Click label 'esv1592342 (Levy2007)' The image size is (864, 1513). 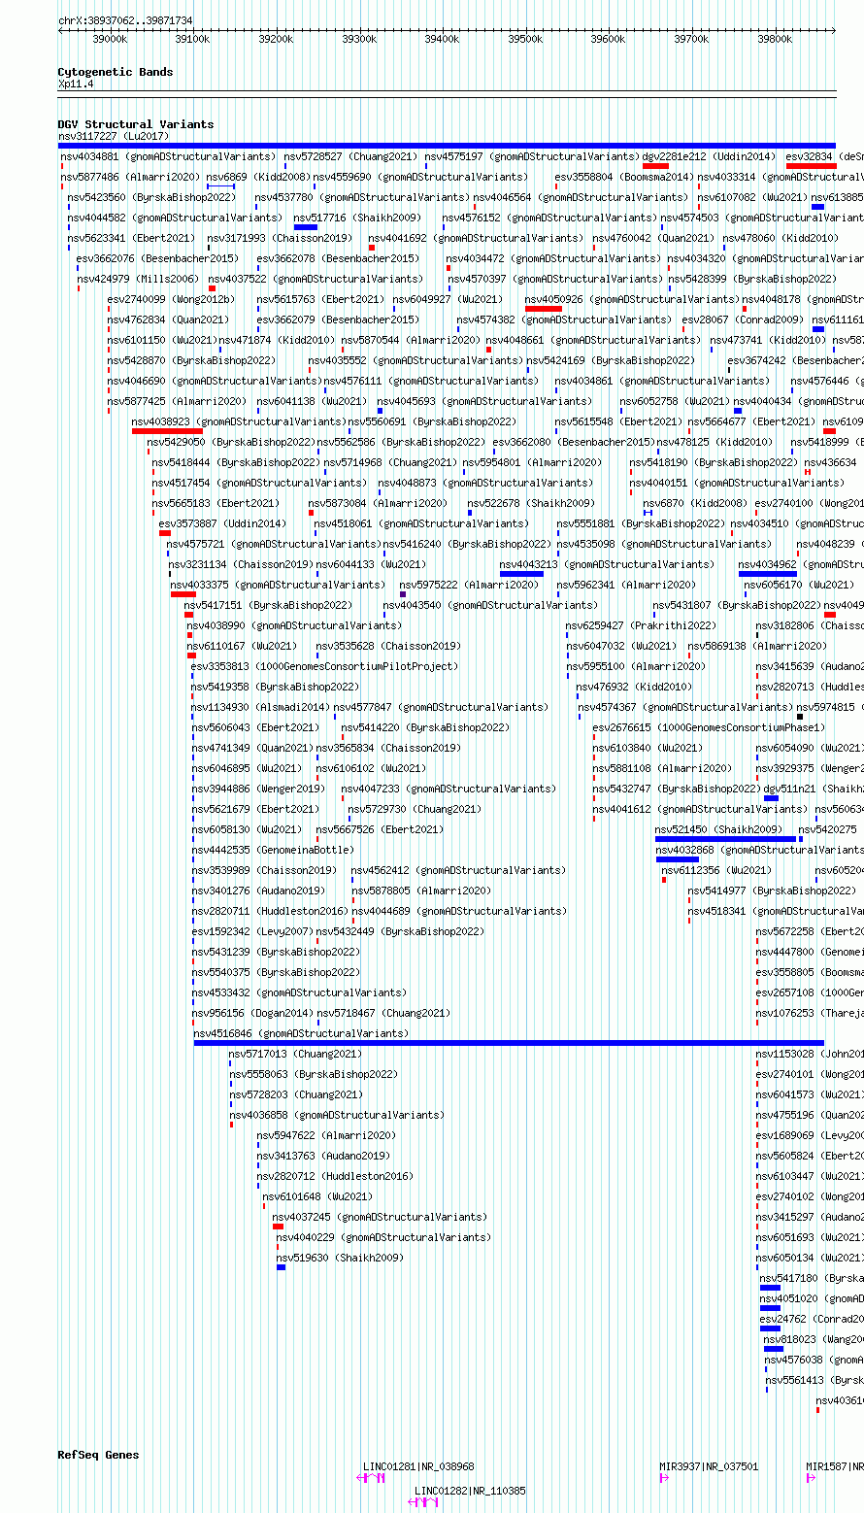click(252, 931)
